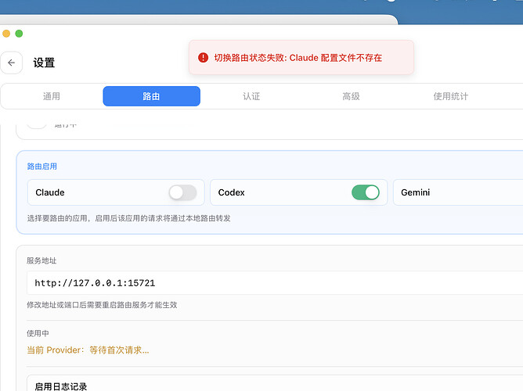The image size is (523, 391).
Task: Click the yellow minimize window button
Action: coord(6,34)
